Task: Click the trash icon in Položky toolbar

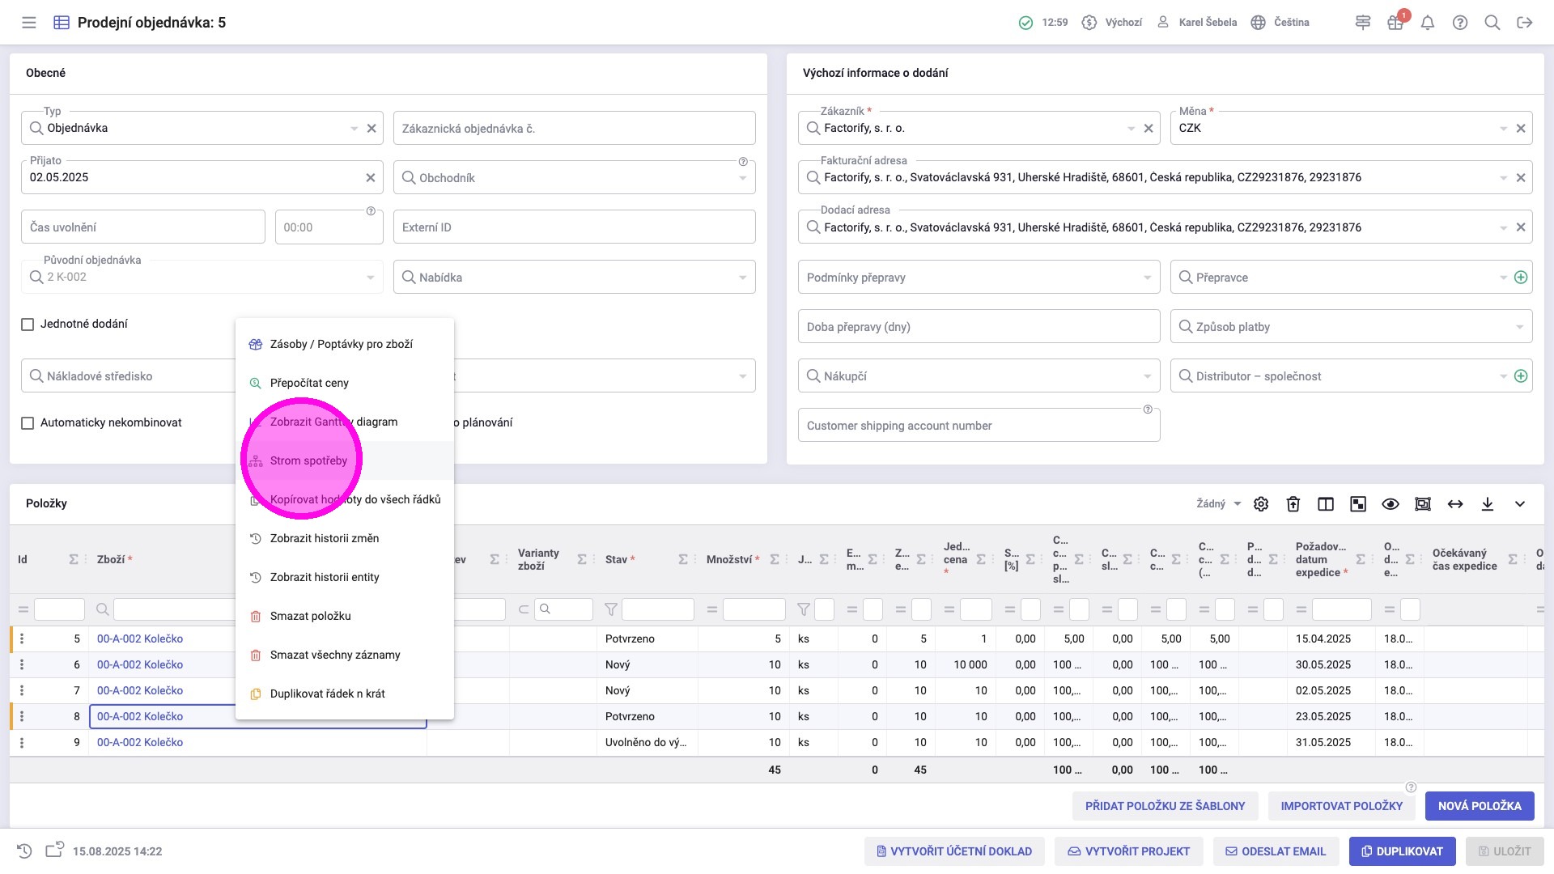Action: (1293, 504)
